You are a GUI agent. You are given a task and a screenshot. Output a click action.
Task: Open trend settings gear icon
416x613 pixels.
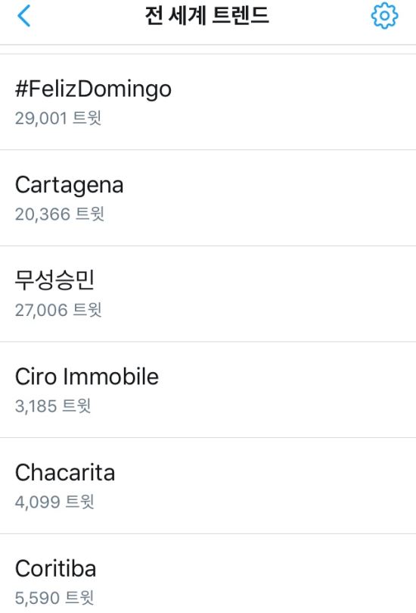(384, 16)
